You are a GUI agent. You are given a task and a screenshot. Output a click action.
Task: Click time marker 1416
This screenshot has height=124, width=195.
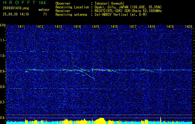click(114, 26)
